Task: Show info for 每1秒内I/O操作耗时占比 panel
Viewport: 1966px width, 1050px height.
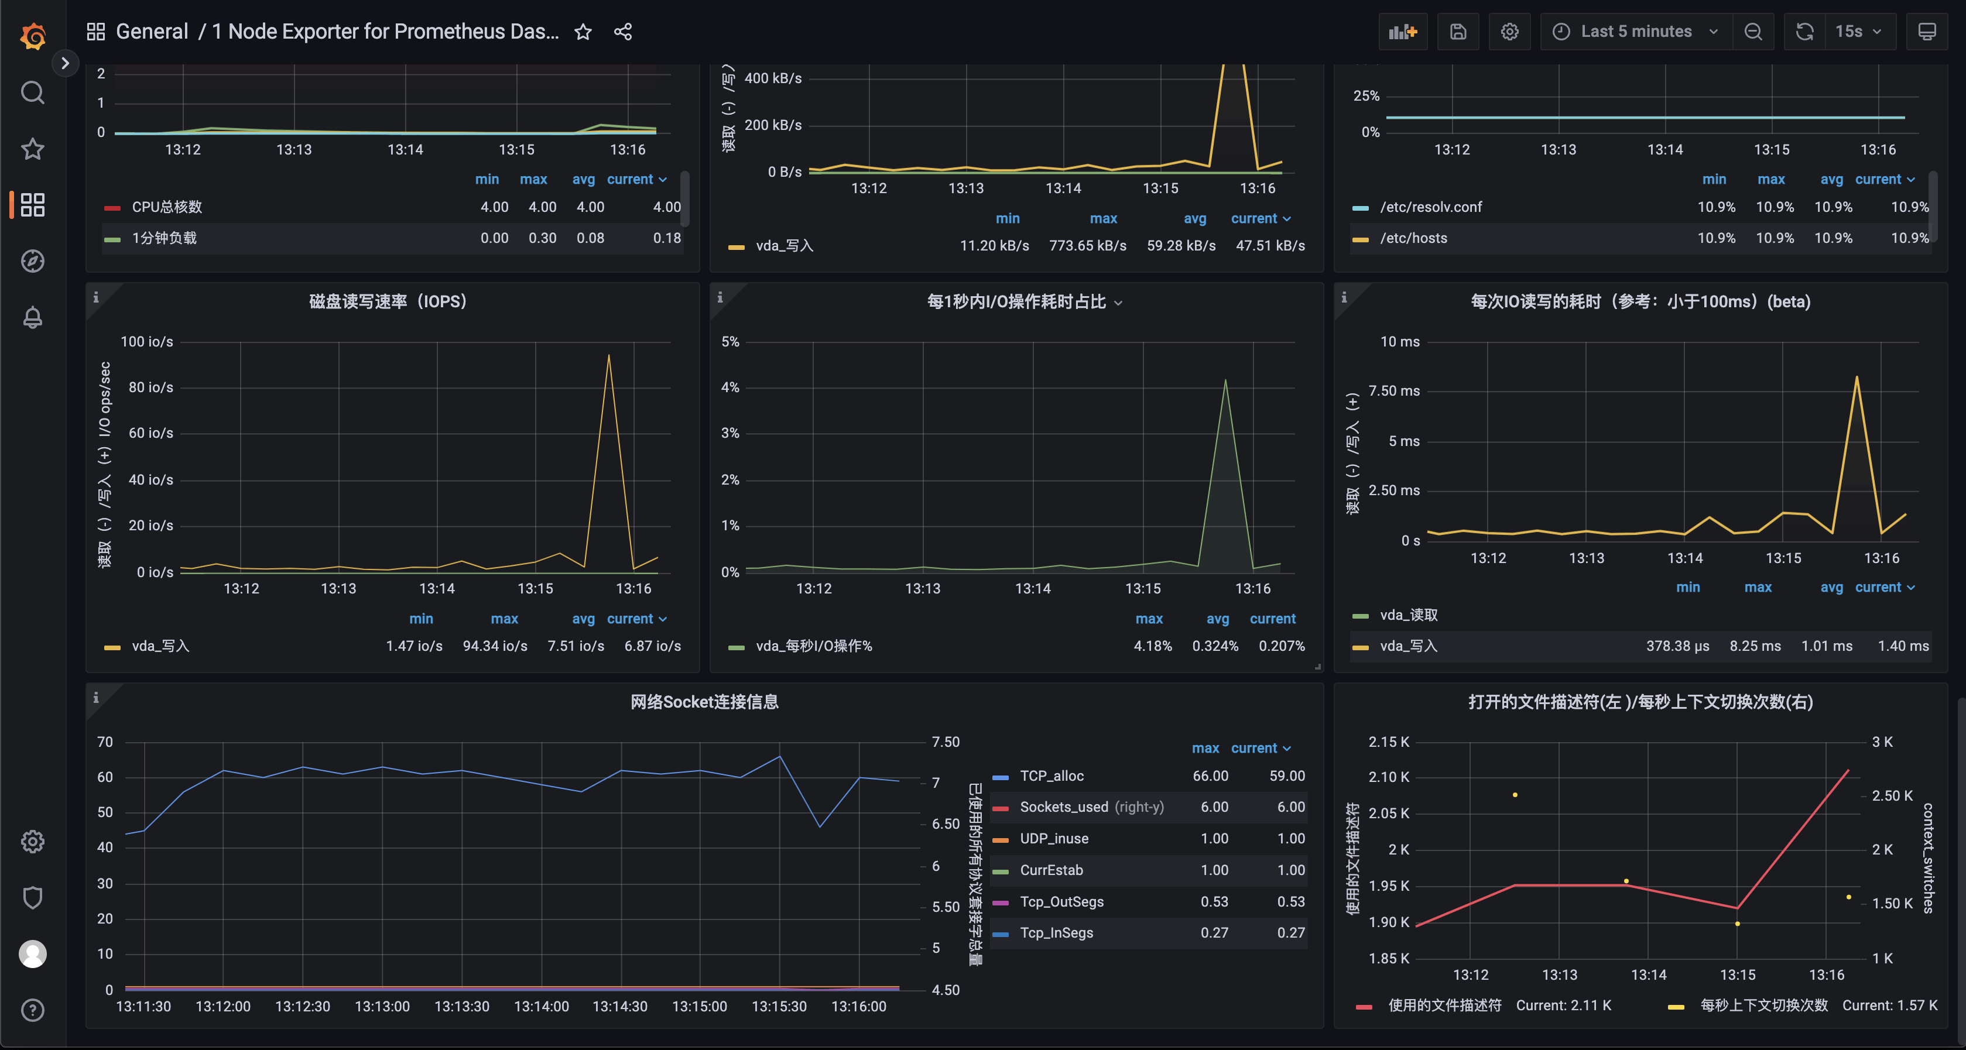Action: (720, 297)
